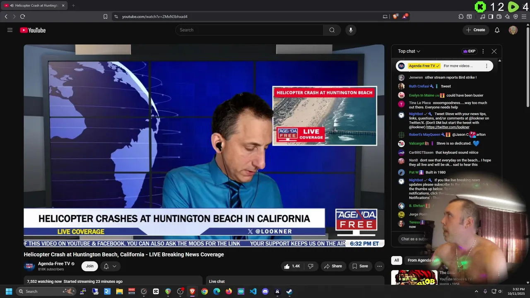The image size is (530, 298).
Task: Start voice search with the microphone
Action: point(351,30)
